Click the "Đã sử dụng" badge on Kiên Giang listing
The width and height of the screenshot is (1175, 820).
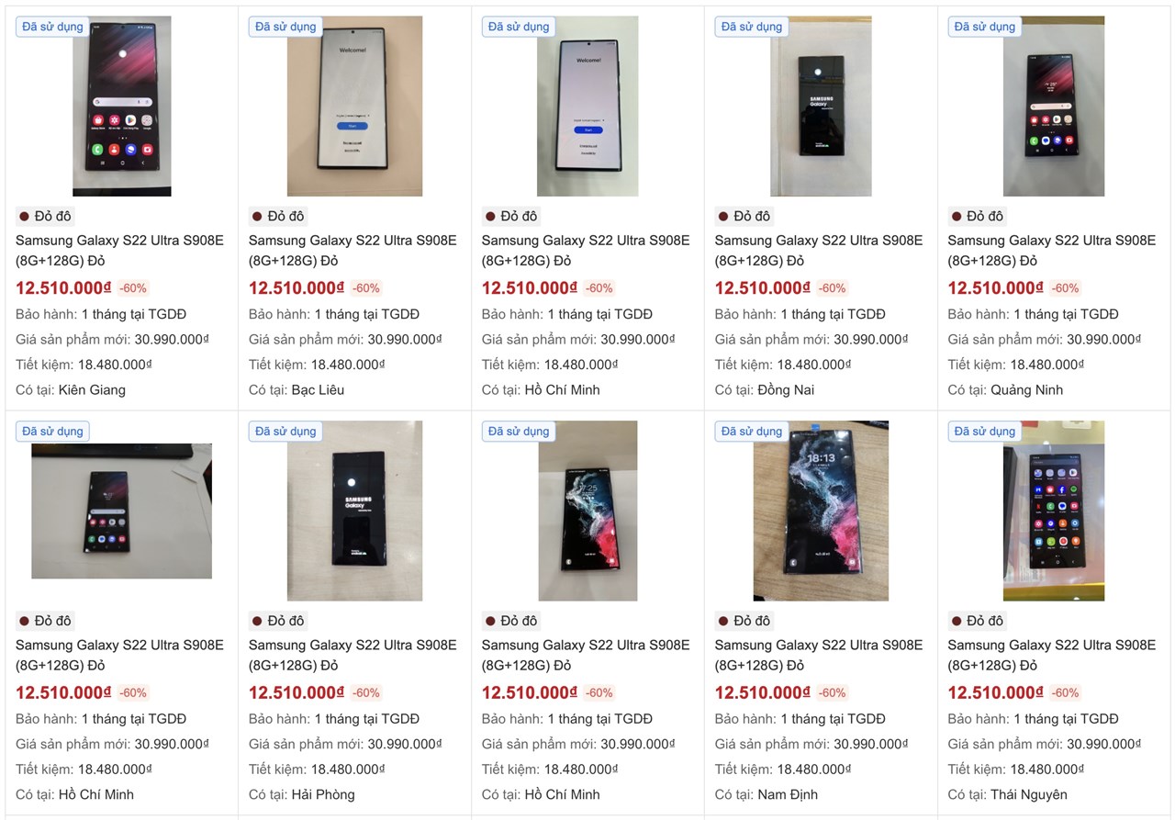point(52,27)
